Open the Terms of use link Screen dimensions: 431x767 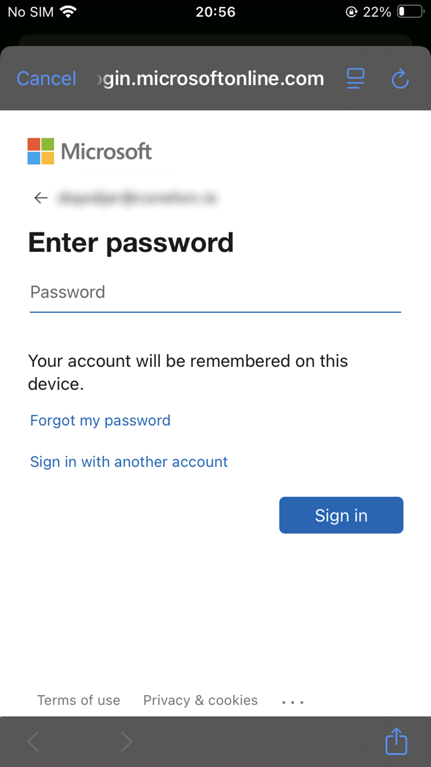[x=79, y=700]
